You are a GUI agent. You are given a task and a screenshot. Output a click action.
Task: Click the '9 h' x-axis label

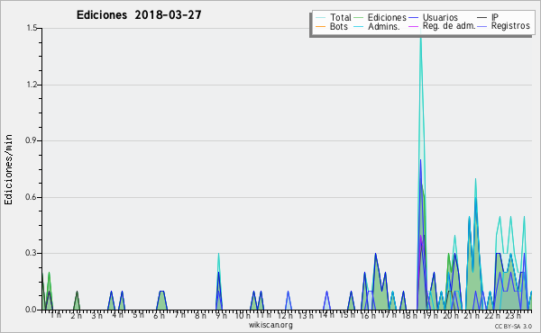point(222,315)
